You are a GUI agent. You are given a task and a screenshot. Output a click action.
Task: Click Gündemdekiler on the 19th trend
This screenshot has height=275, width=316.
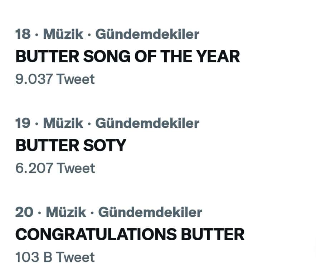147,123
